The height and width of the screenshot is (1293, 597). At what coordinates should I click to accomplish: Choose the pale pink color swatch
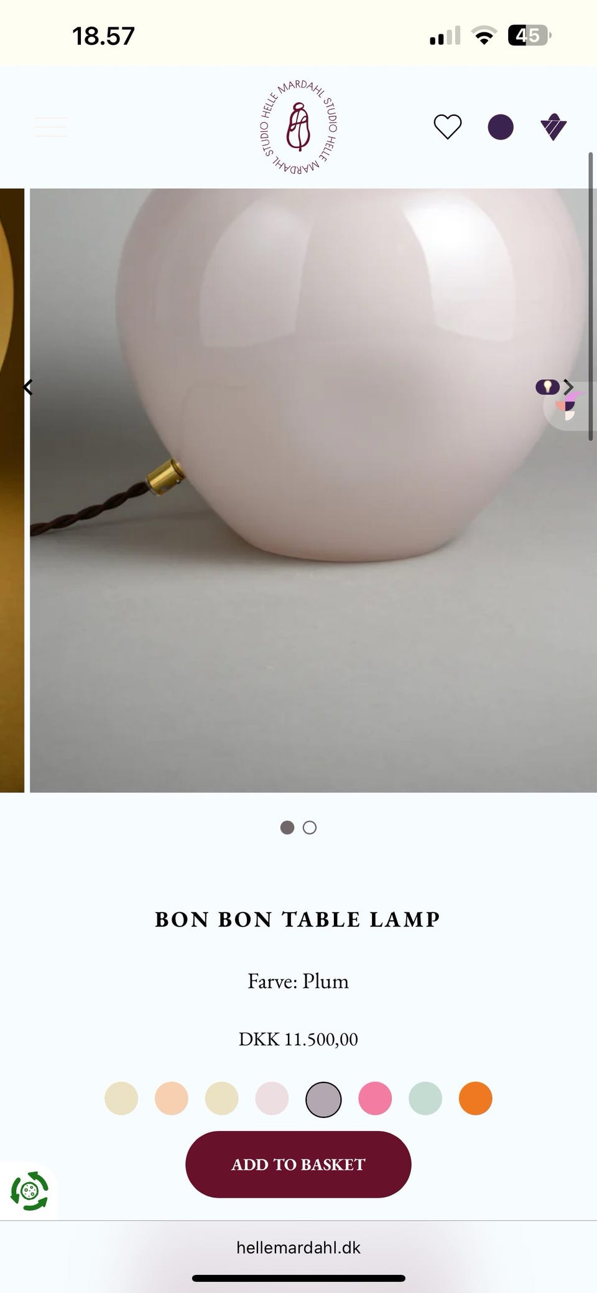(x=272, y=1098)
